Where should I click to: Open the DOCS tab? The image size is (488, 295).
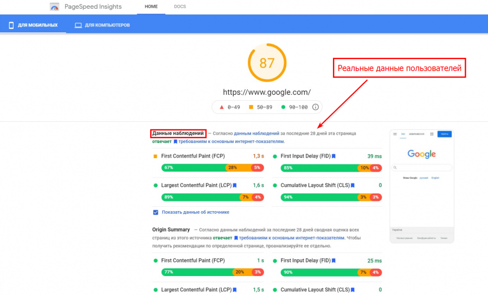click(180, 6)
